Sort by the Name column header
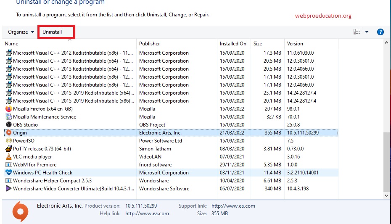Viewport: 391px width, 224px height. tap(11, 44)
